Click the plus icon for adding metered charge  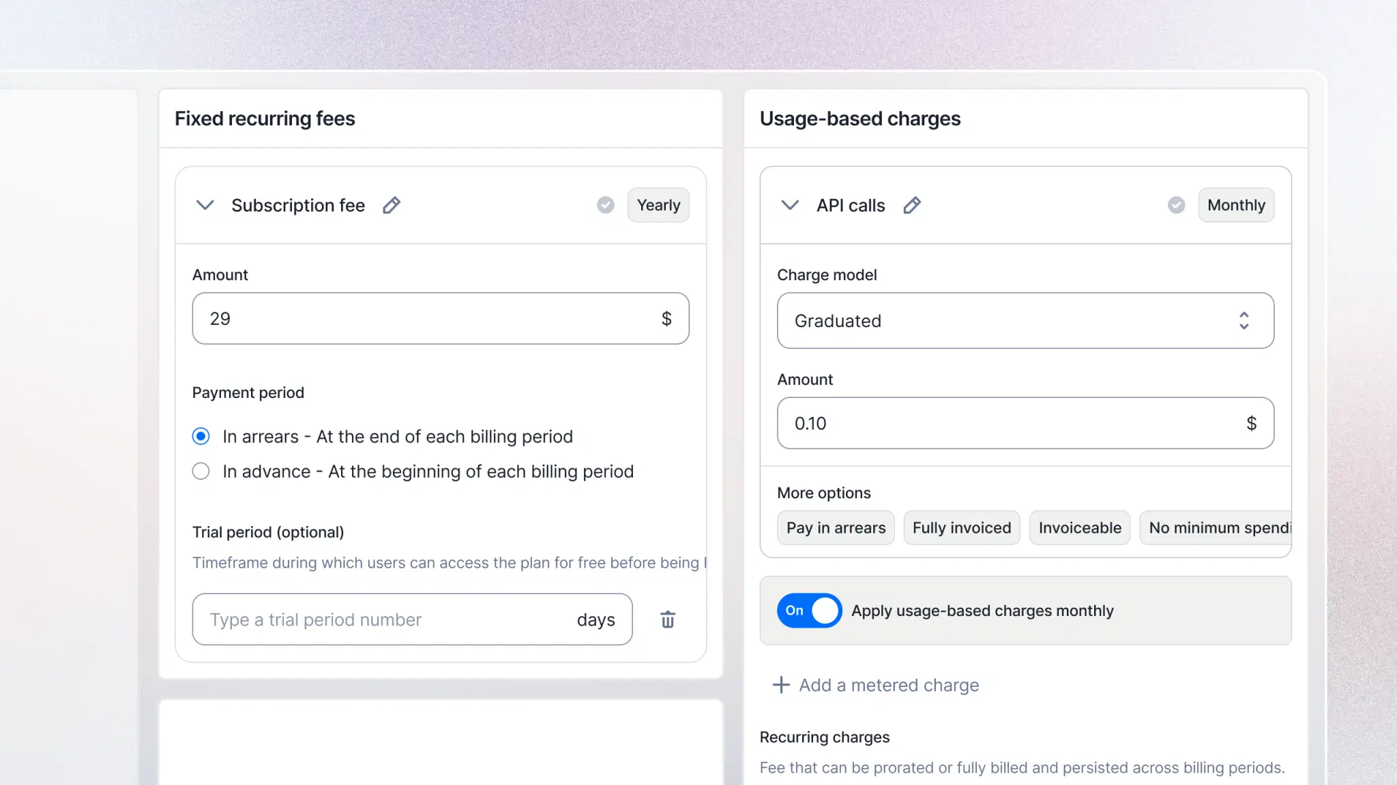(781, 685)
